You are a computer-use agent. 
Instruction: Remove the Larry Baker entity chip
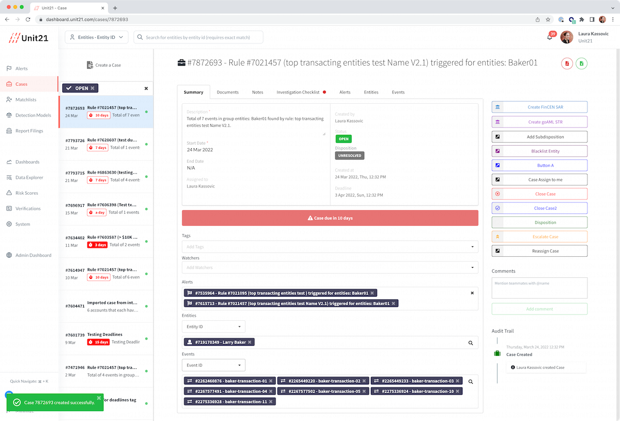(x=250, y=342)
